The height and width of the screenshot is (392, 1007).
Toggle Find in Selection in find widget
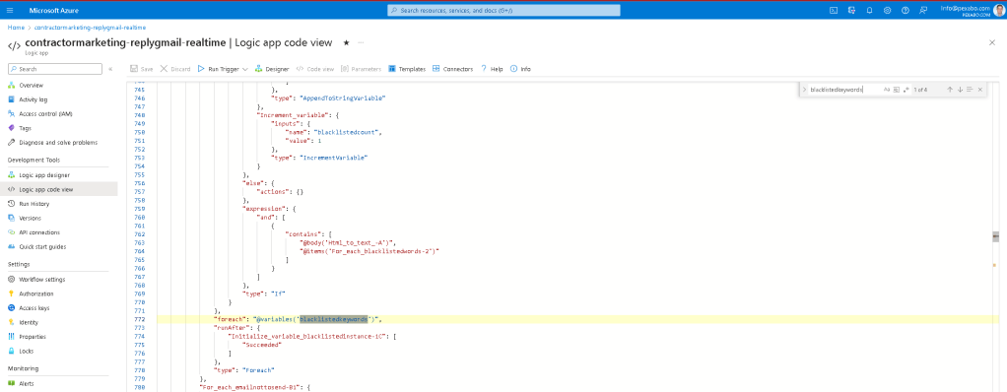click(x=970, y=90)
